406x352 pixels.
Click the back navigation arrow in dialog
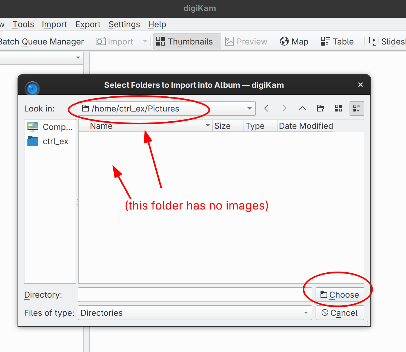[x=266, y=108]
